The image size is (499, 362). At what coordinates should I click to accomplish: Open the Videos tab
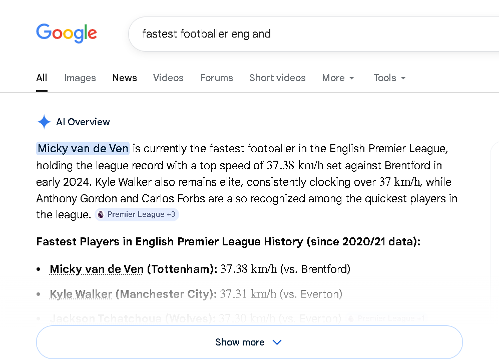point(168,78)
